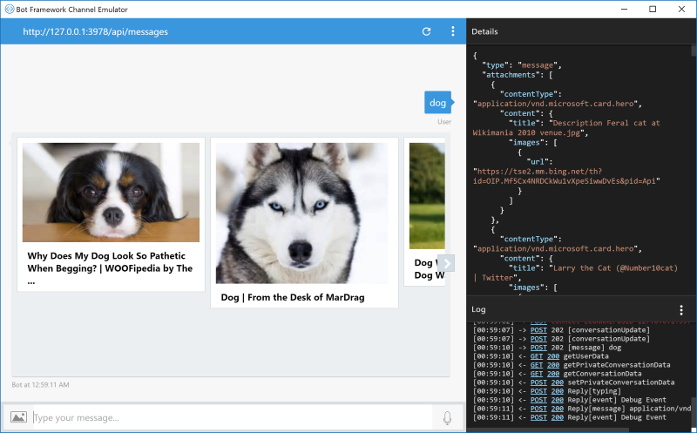The width and height of the screenshot is (697, 433).
Task: Click the partially visible third card image
Action: click(x=427, y=196)
